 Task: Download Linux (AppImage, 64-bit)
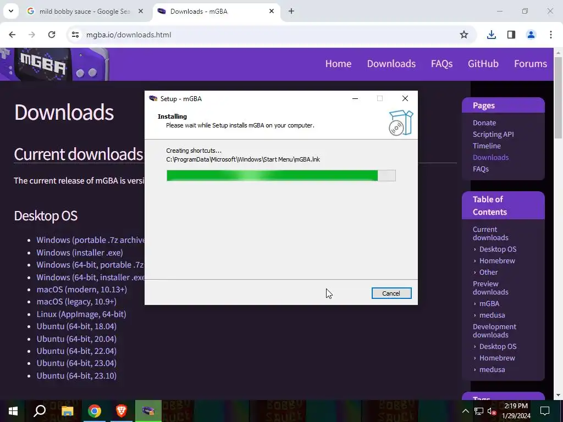pyautogui.click(x=81, y=314)
